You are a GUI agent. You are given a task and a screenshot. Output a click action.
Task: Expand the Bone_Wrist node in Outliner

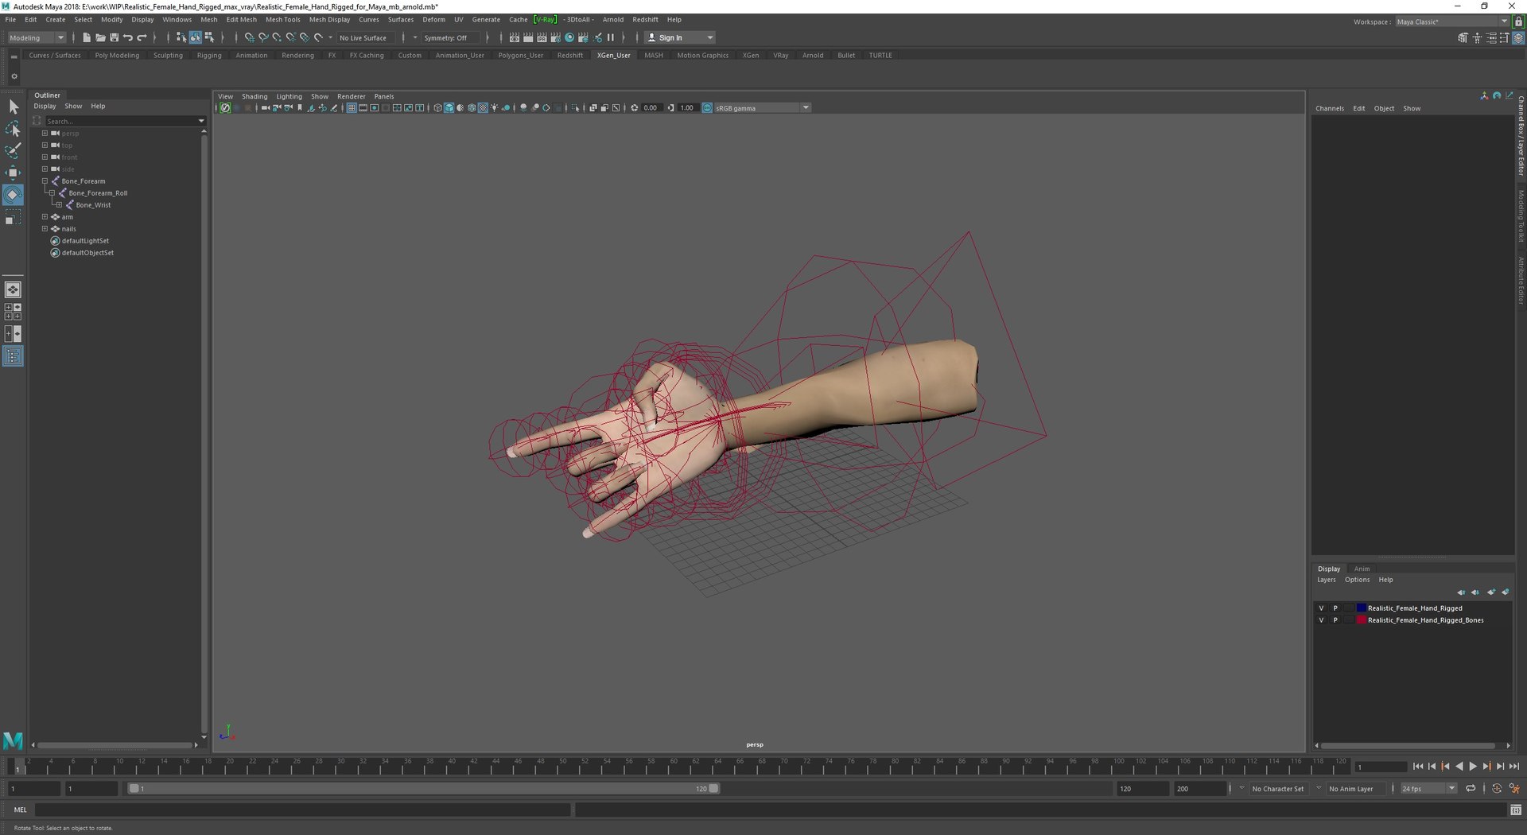point(59,205)
